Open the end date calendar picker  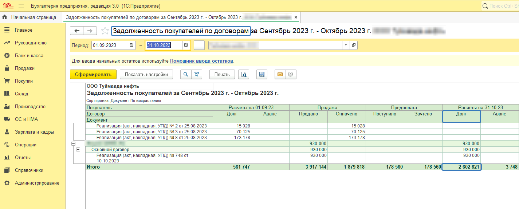click(186, 45)
